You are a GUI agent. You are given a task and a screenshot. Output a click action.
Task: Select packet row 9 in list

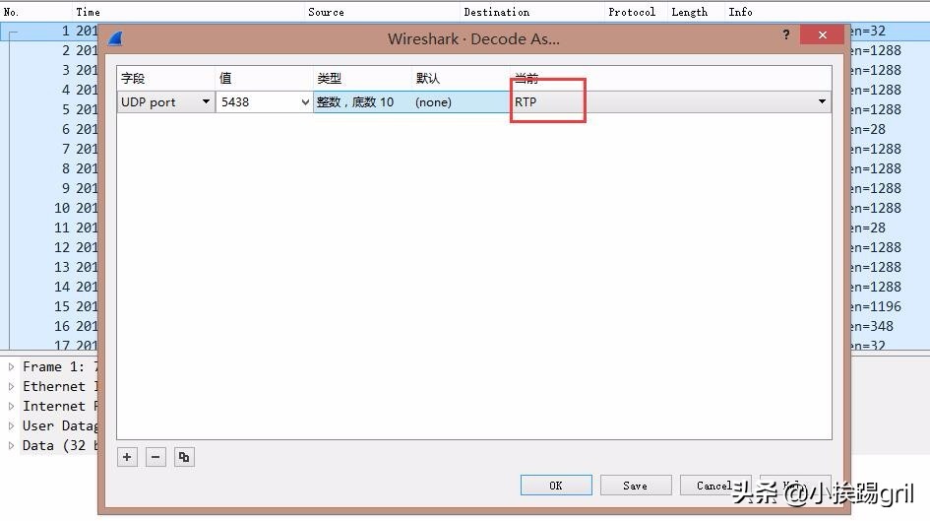[x=49, y=188]
